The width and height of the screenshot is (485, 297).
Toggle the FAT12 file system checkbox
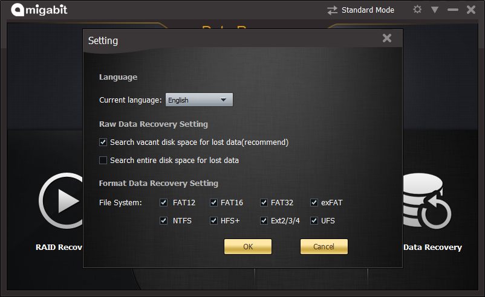[x=164, y=203]
